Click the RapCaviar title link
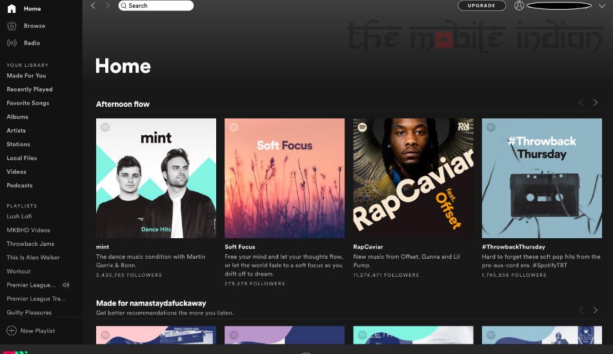613x354 pixels. coord(368,247)
